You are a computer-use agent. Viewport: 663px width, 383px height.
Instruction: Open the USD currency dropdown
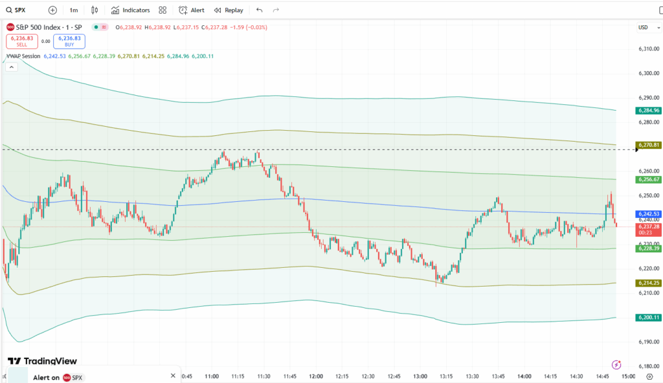(x=649, y=27)
